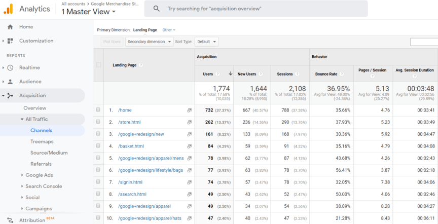This screenshot has height=224, width=438.
Task: Open the Secondary dimension dropdown
Action: 150,42
